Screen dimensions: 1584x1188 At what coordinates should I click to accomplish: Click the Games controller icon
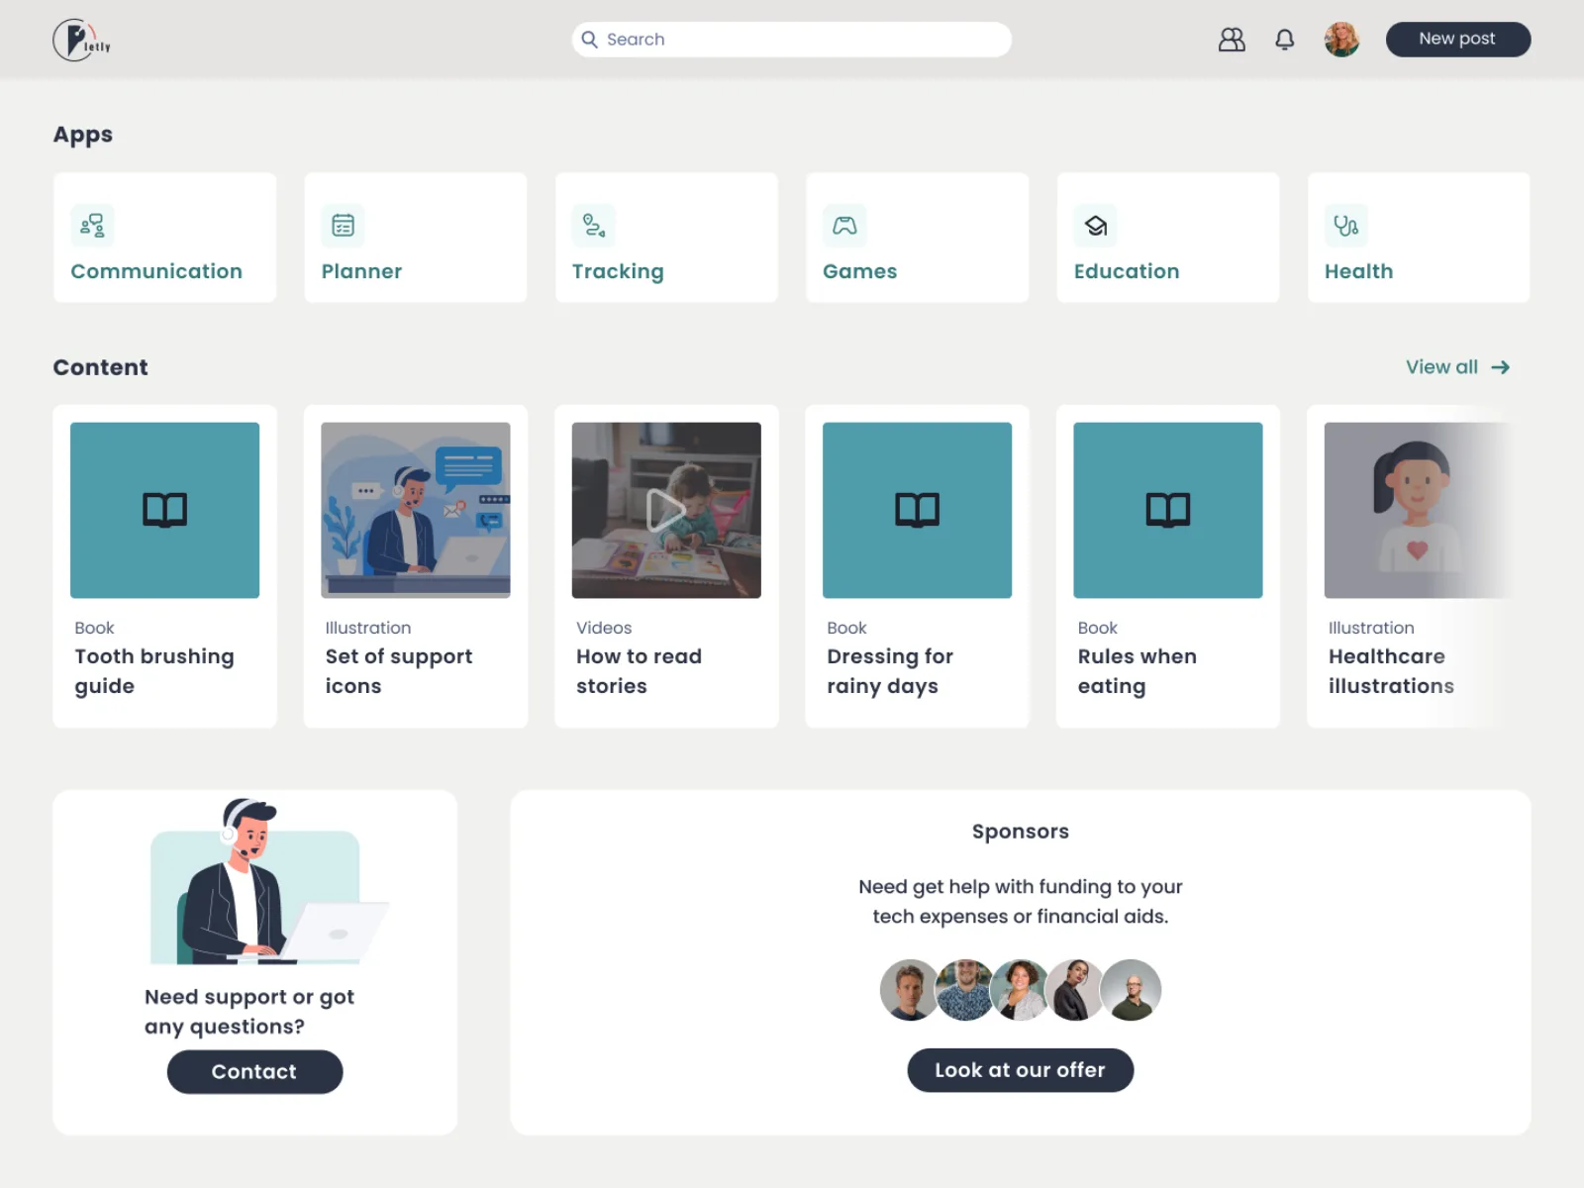coord(844,226)
